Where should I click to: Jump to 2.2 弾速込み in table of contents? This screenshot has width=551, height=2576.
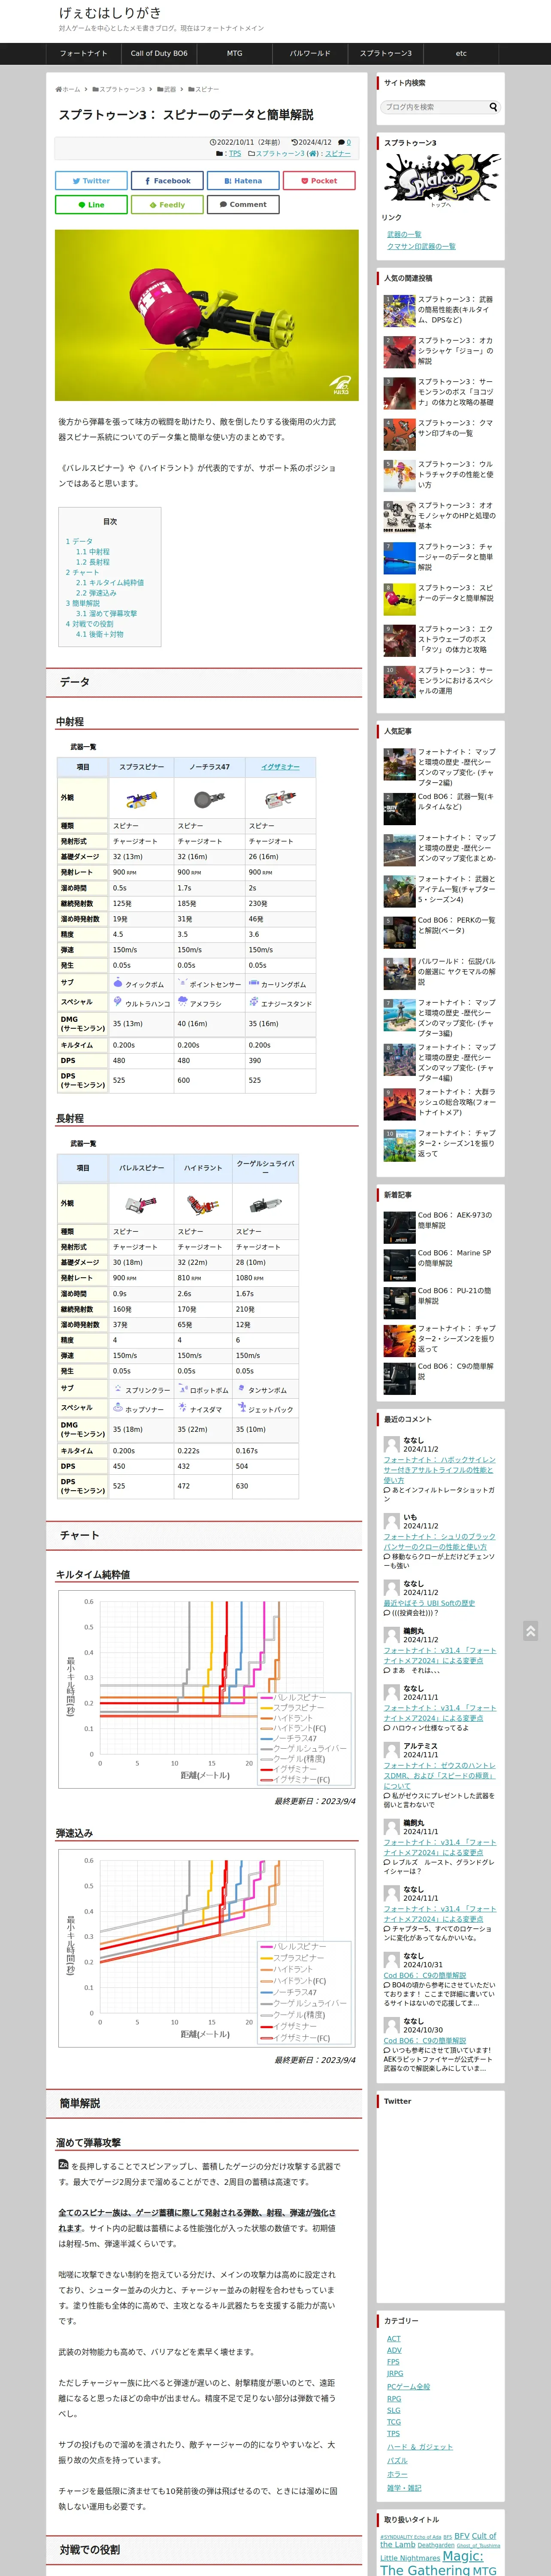pyautogui.click(x=96, y=593)
